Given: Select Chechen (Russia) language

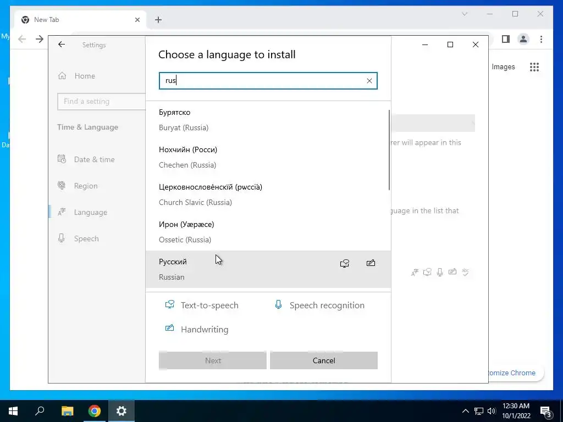Looking at the screenshot, I should tap(268, 157).
